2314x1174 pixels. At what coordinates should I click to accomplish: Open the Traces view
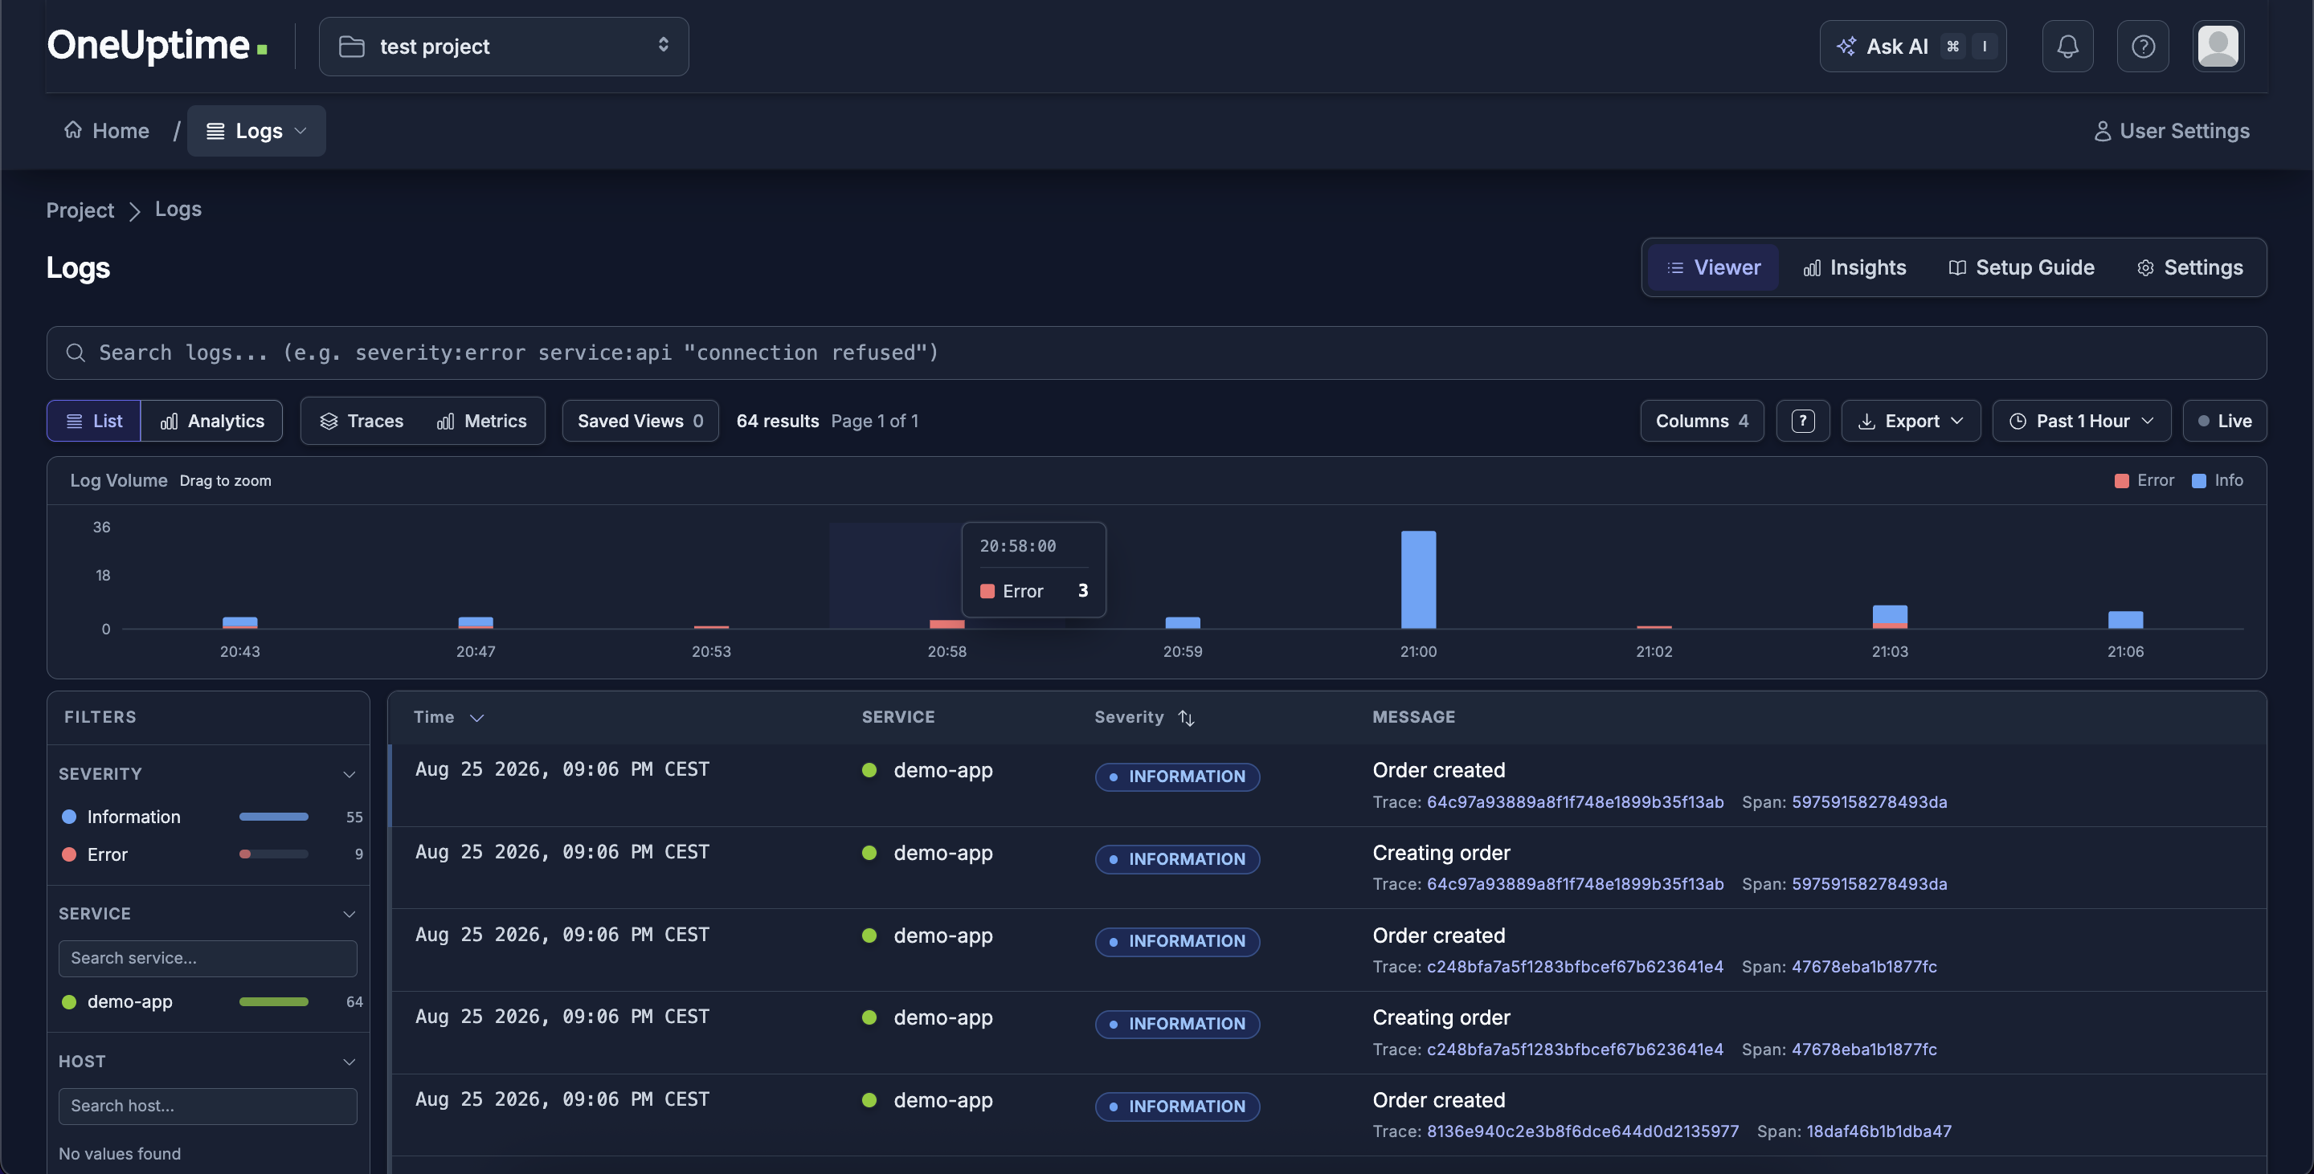pos(362,421)
